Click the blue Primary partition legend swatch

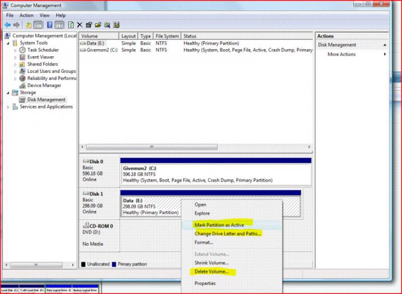114,264
